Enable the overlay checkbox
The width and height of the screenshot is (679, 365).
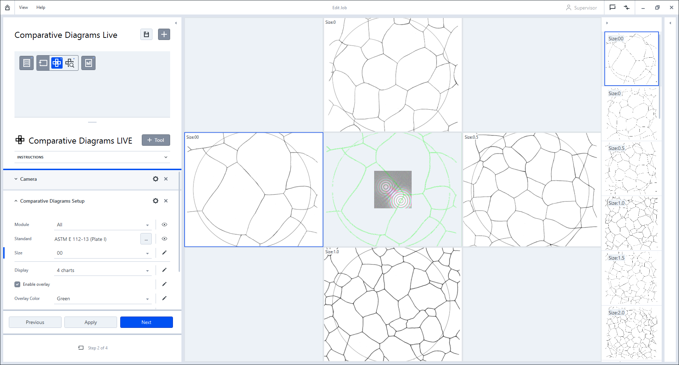17,284
